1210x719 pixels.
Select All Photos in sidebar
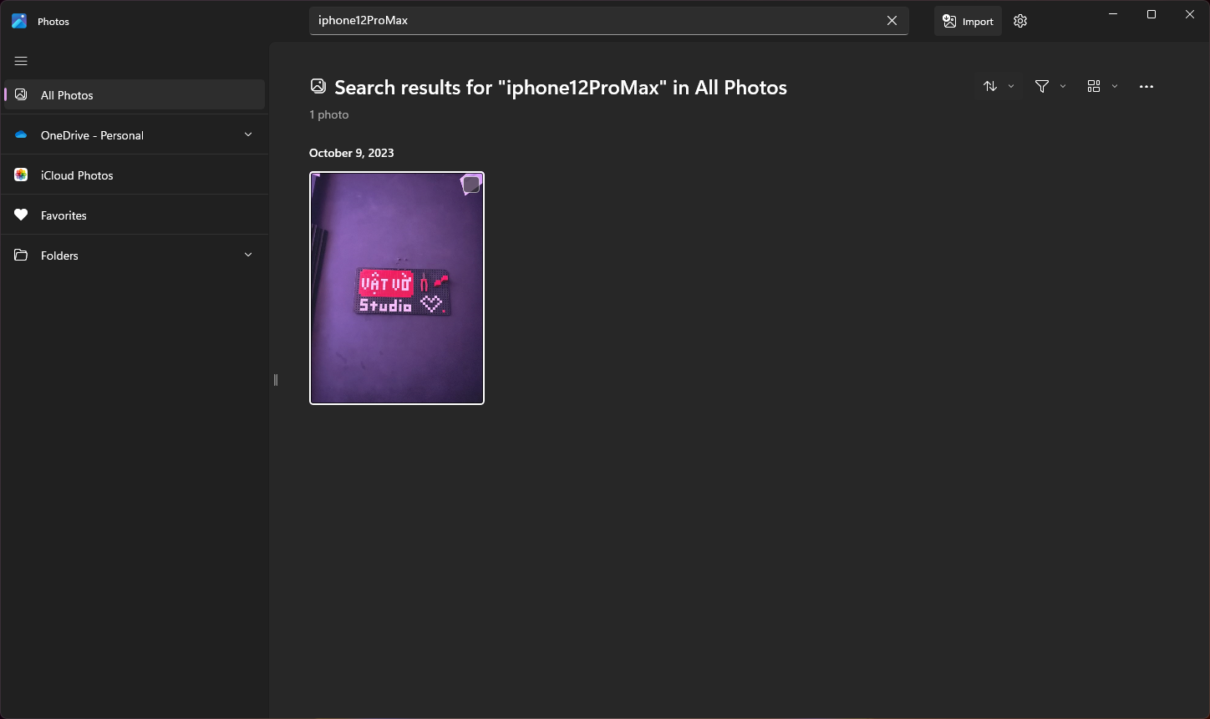[x=135, y=95]
